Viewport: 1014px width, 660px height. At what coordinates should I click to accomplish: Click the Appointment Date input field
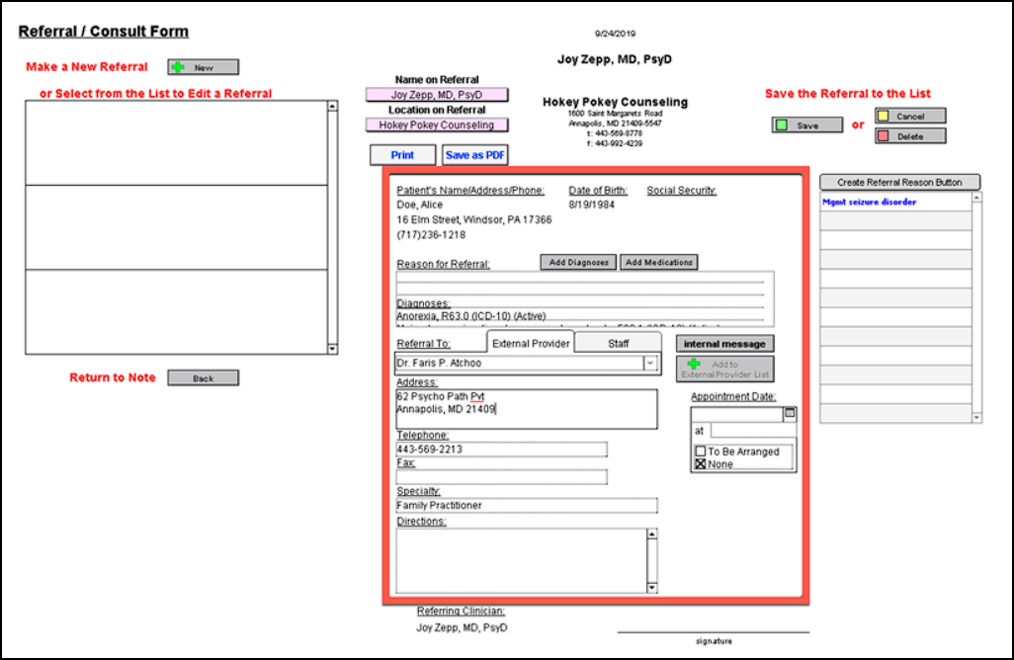click(737, 414)
